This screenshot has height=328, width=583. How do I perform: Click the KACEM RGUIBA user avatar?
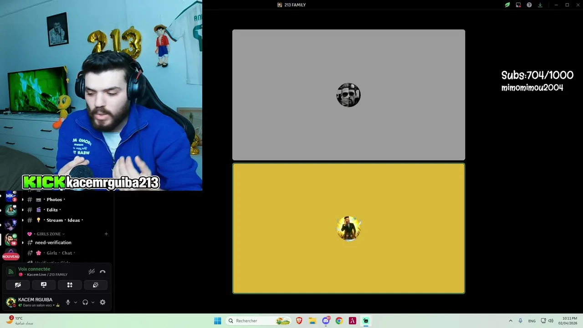pyautogui.click(x=11, y=302)
